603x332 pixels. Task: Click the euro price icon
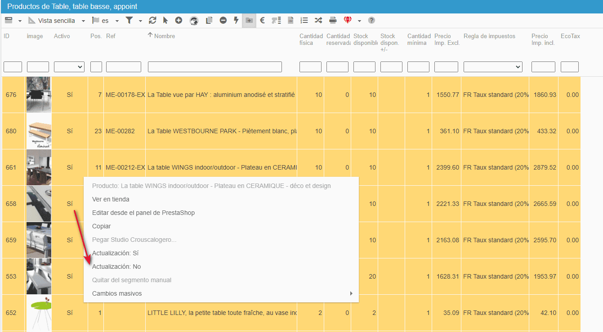point(263,21)
